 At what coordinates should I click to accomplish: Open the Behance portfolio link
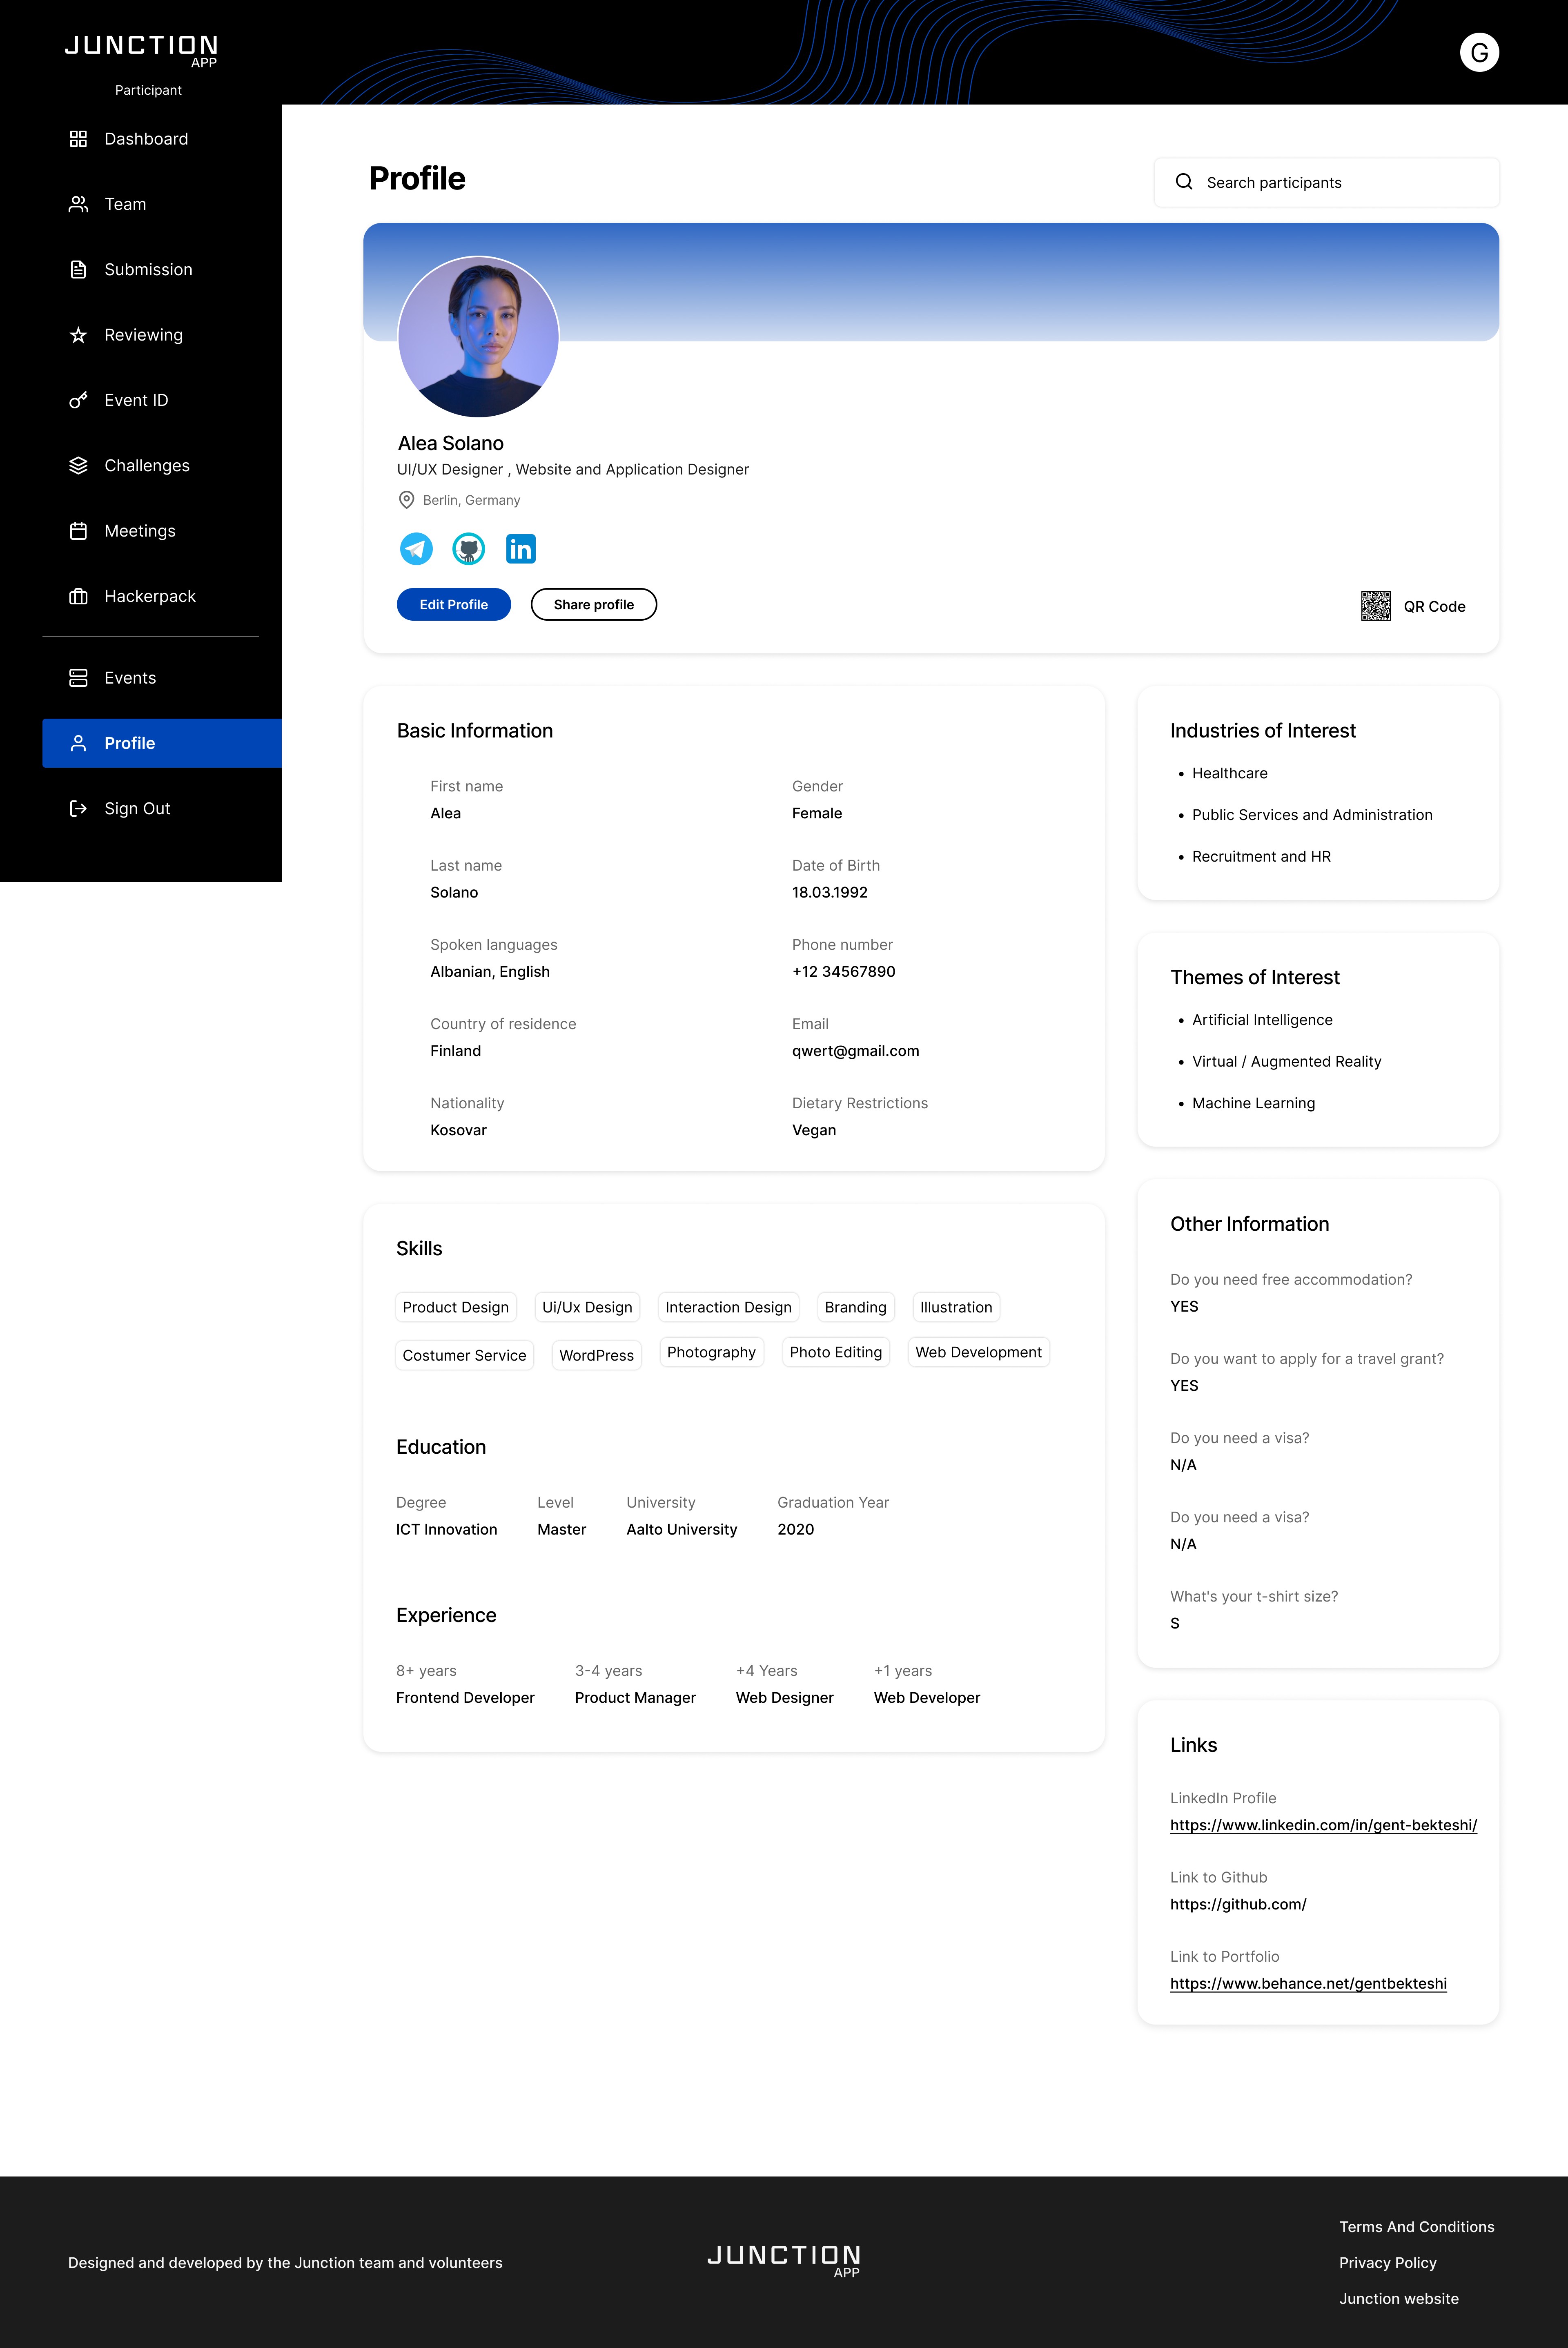click(x=1307, y=1983)
